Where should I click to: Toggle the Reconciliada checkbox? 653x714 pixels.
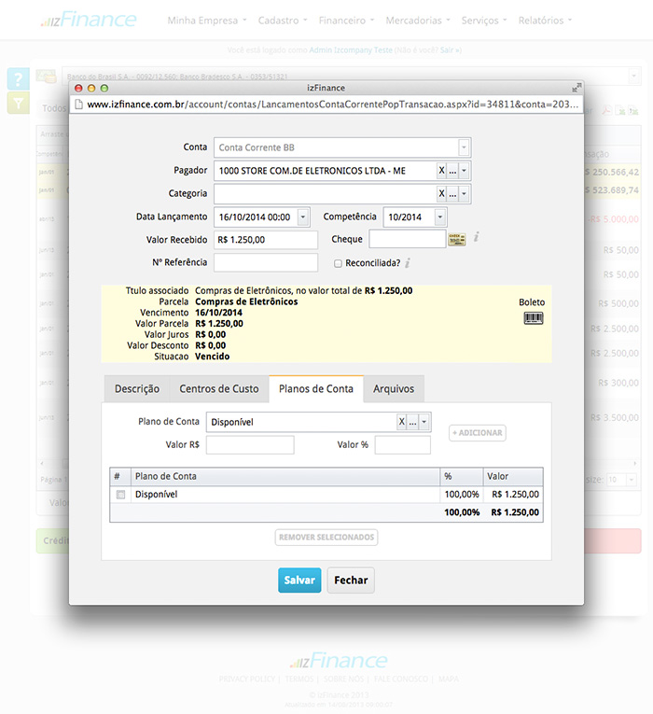click(x=339, y=263)
